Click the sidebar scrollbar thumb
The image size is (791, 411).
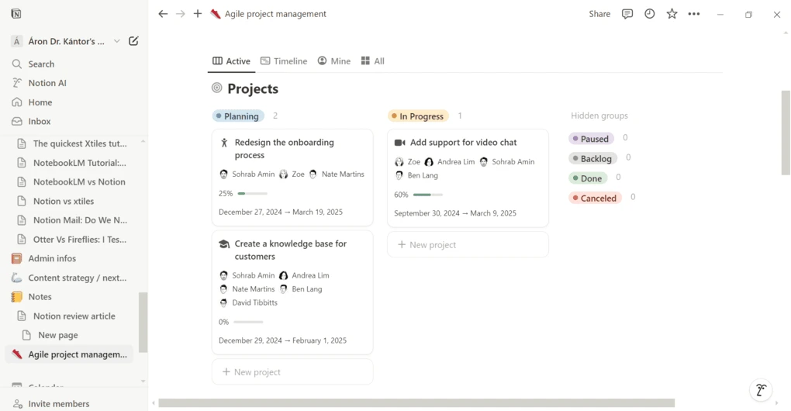click(143, 323)
